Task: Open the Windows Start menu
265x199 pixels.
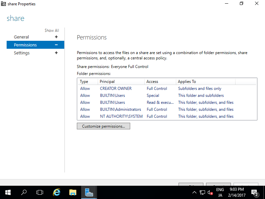Action: [x=8, y=192]
